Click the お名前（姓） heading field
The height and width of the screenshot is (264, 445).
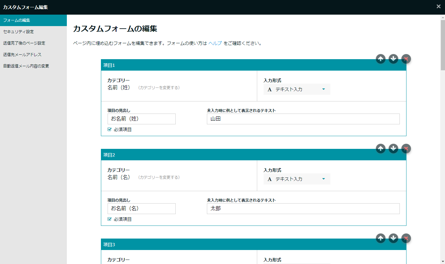click(x=142, y=119)
